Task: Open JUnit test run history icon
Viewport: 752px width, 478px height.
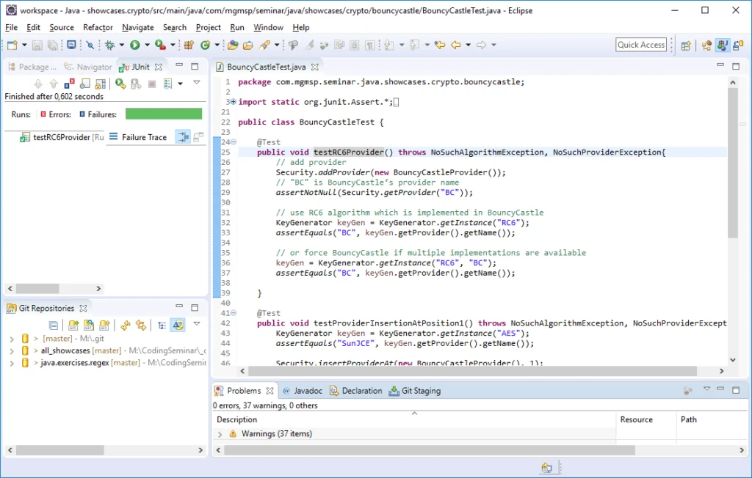Action: (x=168, y=84)
